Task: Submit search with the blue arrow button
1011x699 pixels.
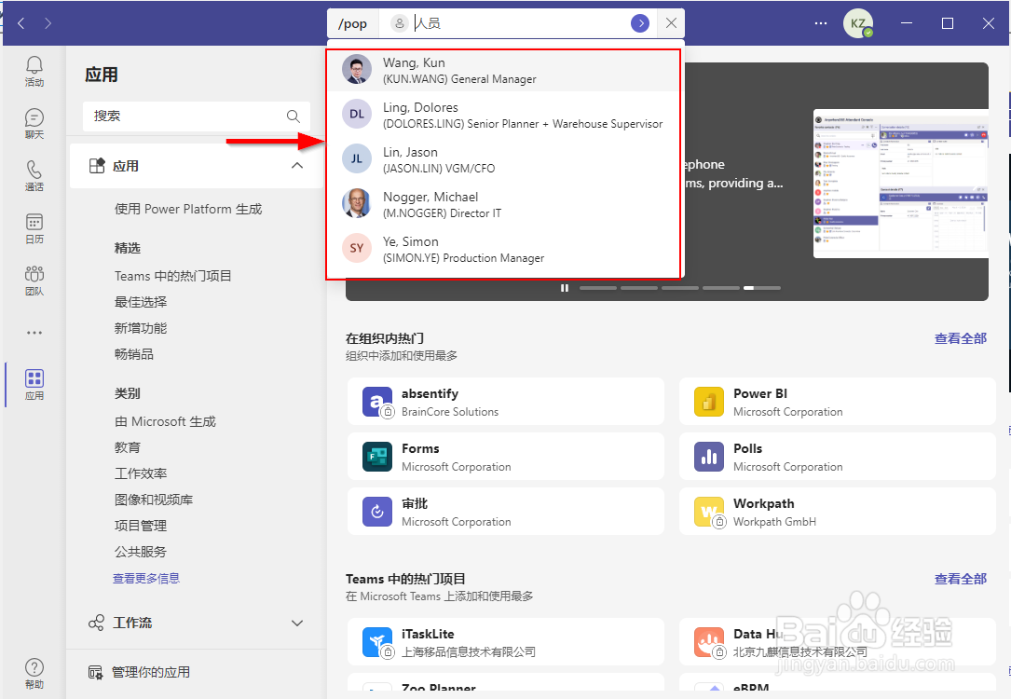Action: click(x=639, y=23)
